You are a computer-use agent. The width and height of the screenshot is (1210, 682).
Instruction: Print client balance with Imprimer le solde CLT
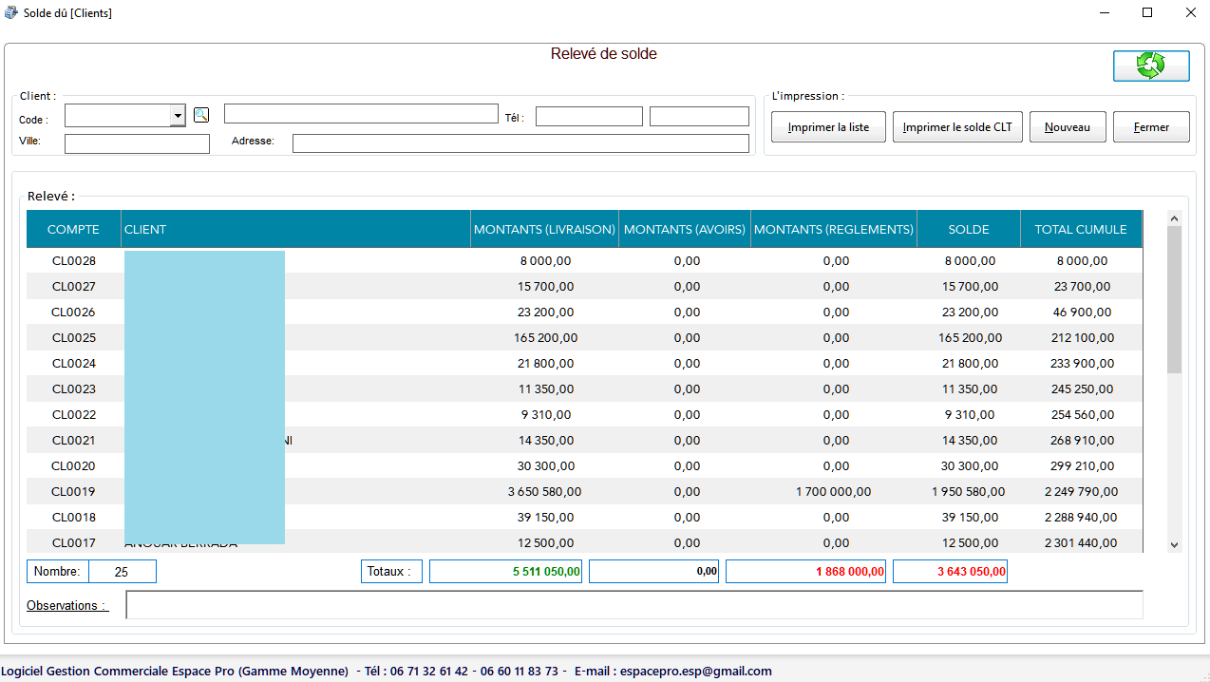coord(957,127)
